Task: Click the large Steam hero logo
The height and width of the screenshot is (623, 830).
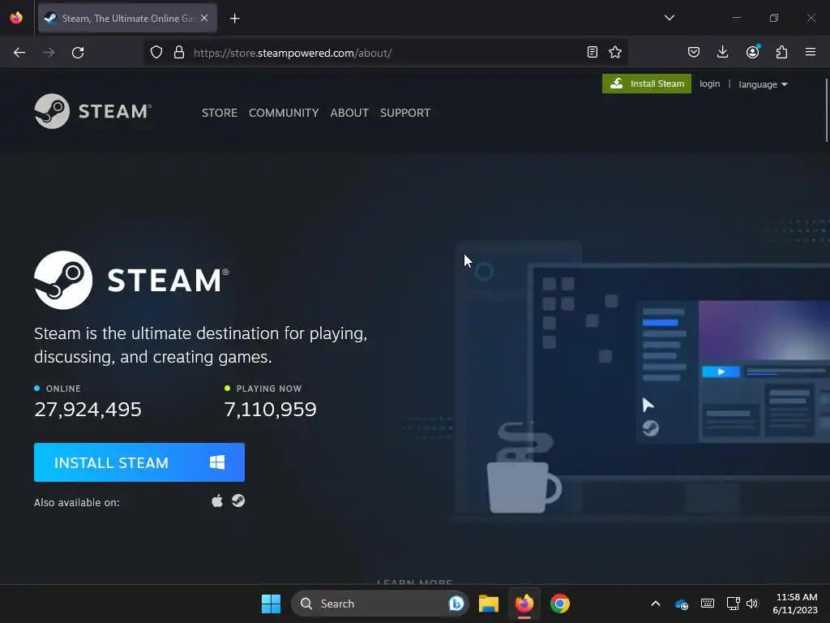Action: coord(131,280)
